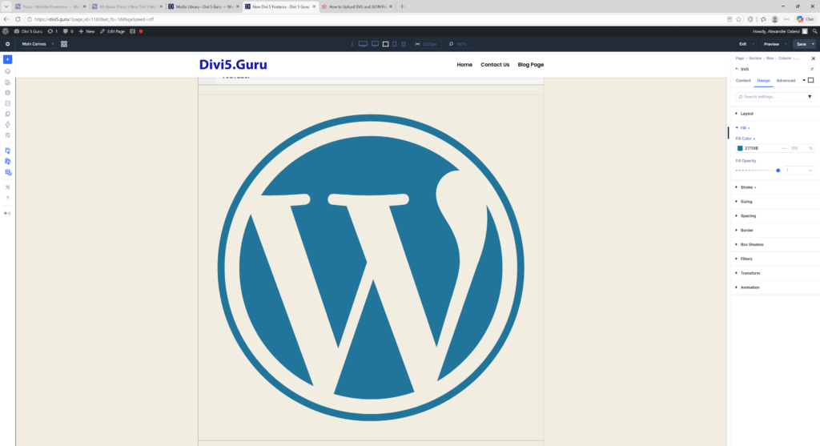820x446 pixels.
Task: Open the grid canvas view icon
Action: [64, 44]
